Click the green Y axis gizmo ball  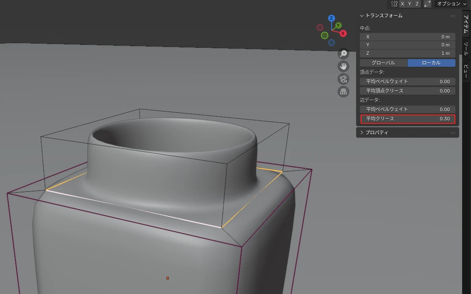(x=338, y=26)
